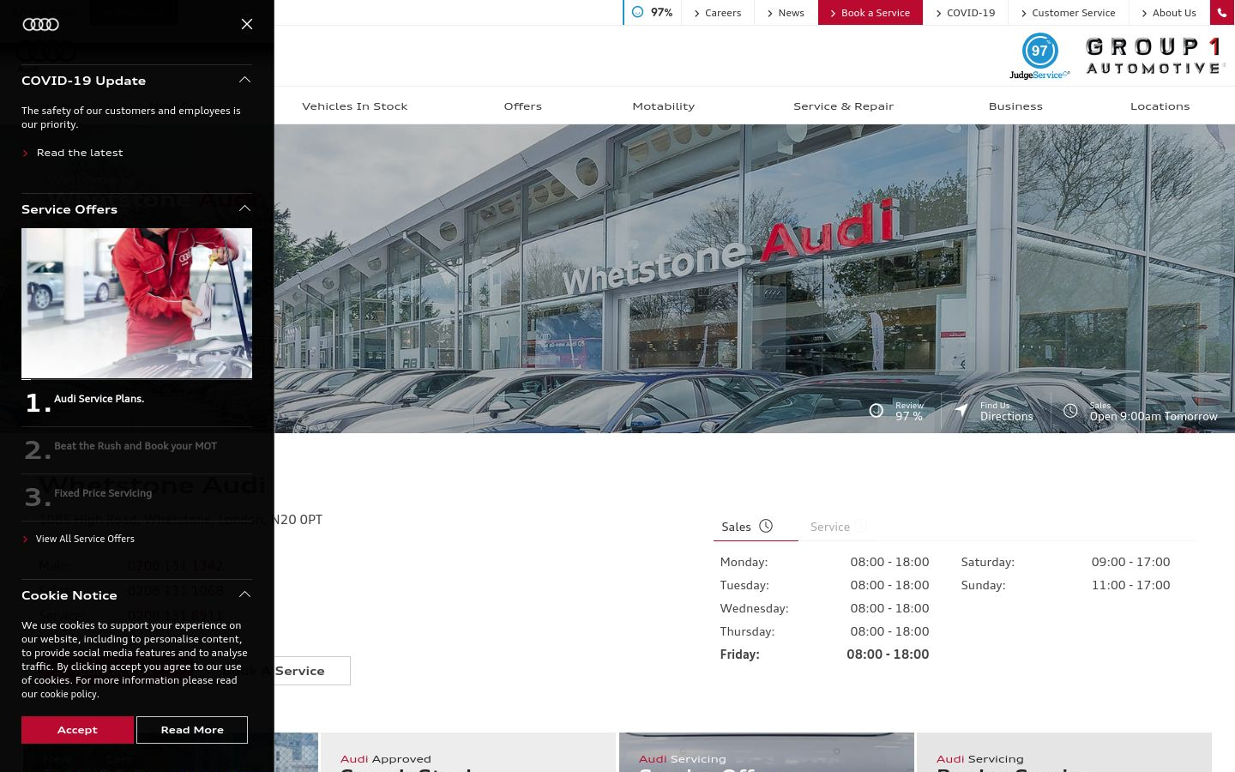Open the Locations menu
Image resolution: width=1235 pixels, height=772 pixels.
point(1160,106)
